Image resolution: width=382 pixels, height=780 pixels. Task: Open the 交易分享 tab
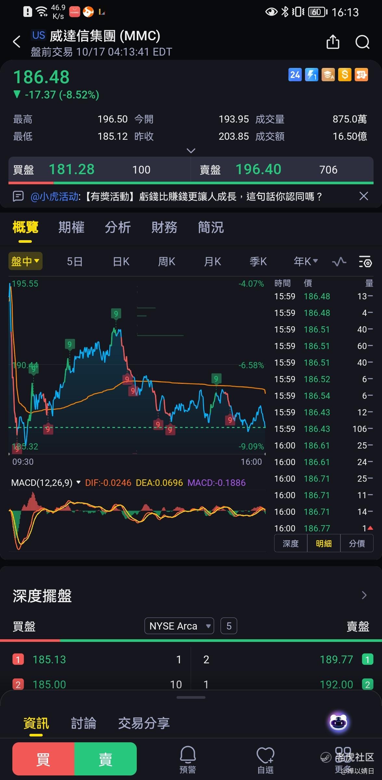tap(144, 723)
